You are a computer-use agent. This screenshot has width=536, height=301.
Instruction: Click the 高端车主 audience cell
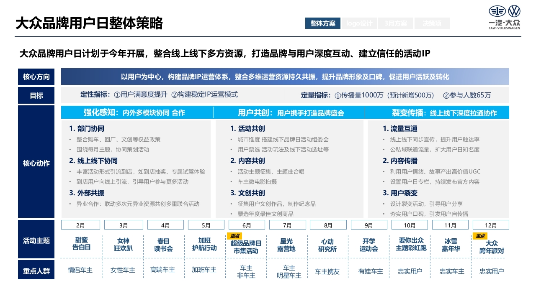click(162, 270)
